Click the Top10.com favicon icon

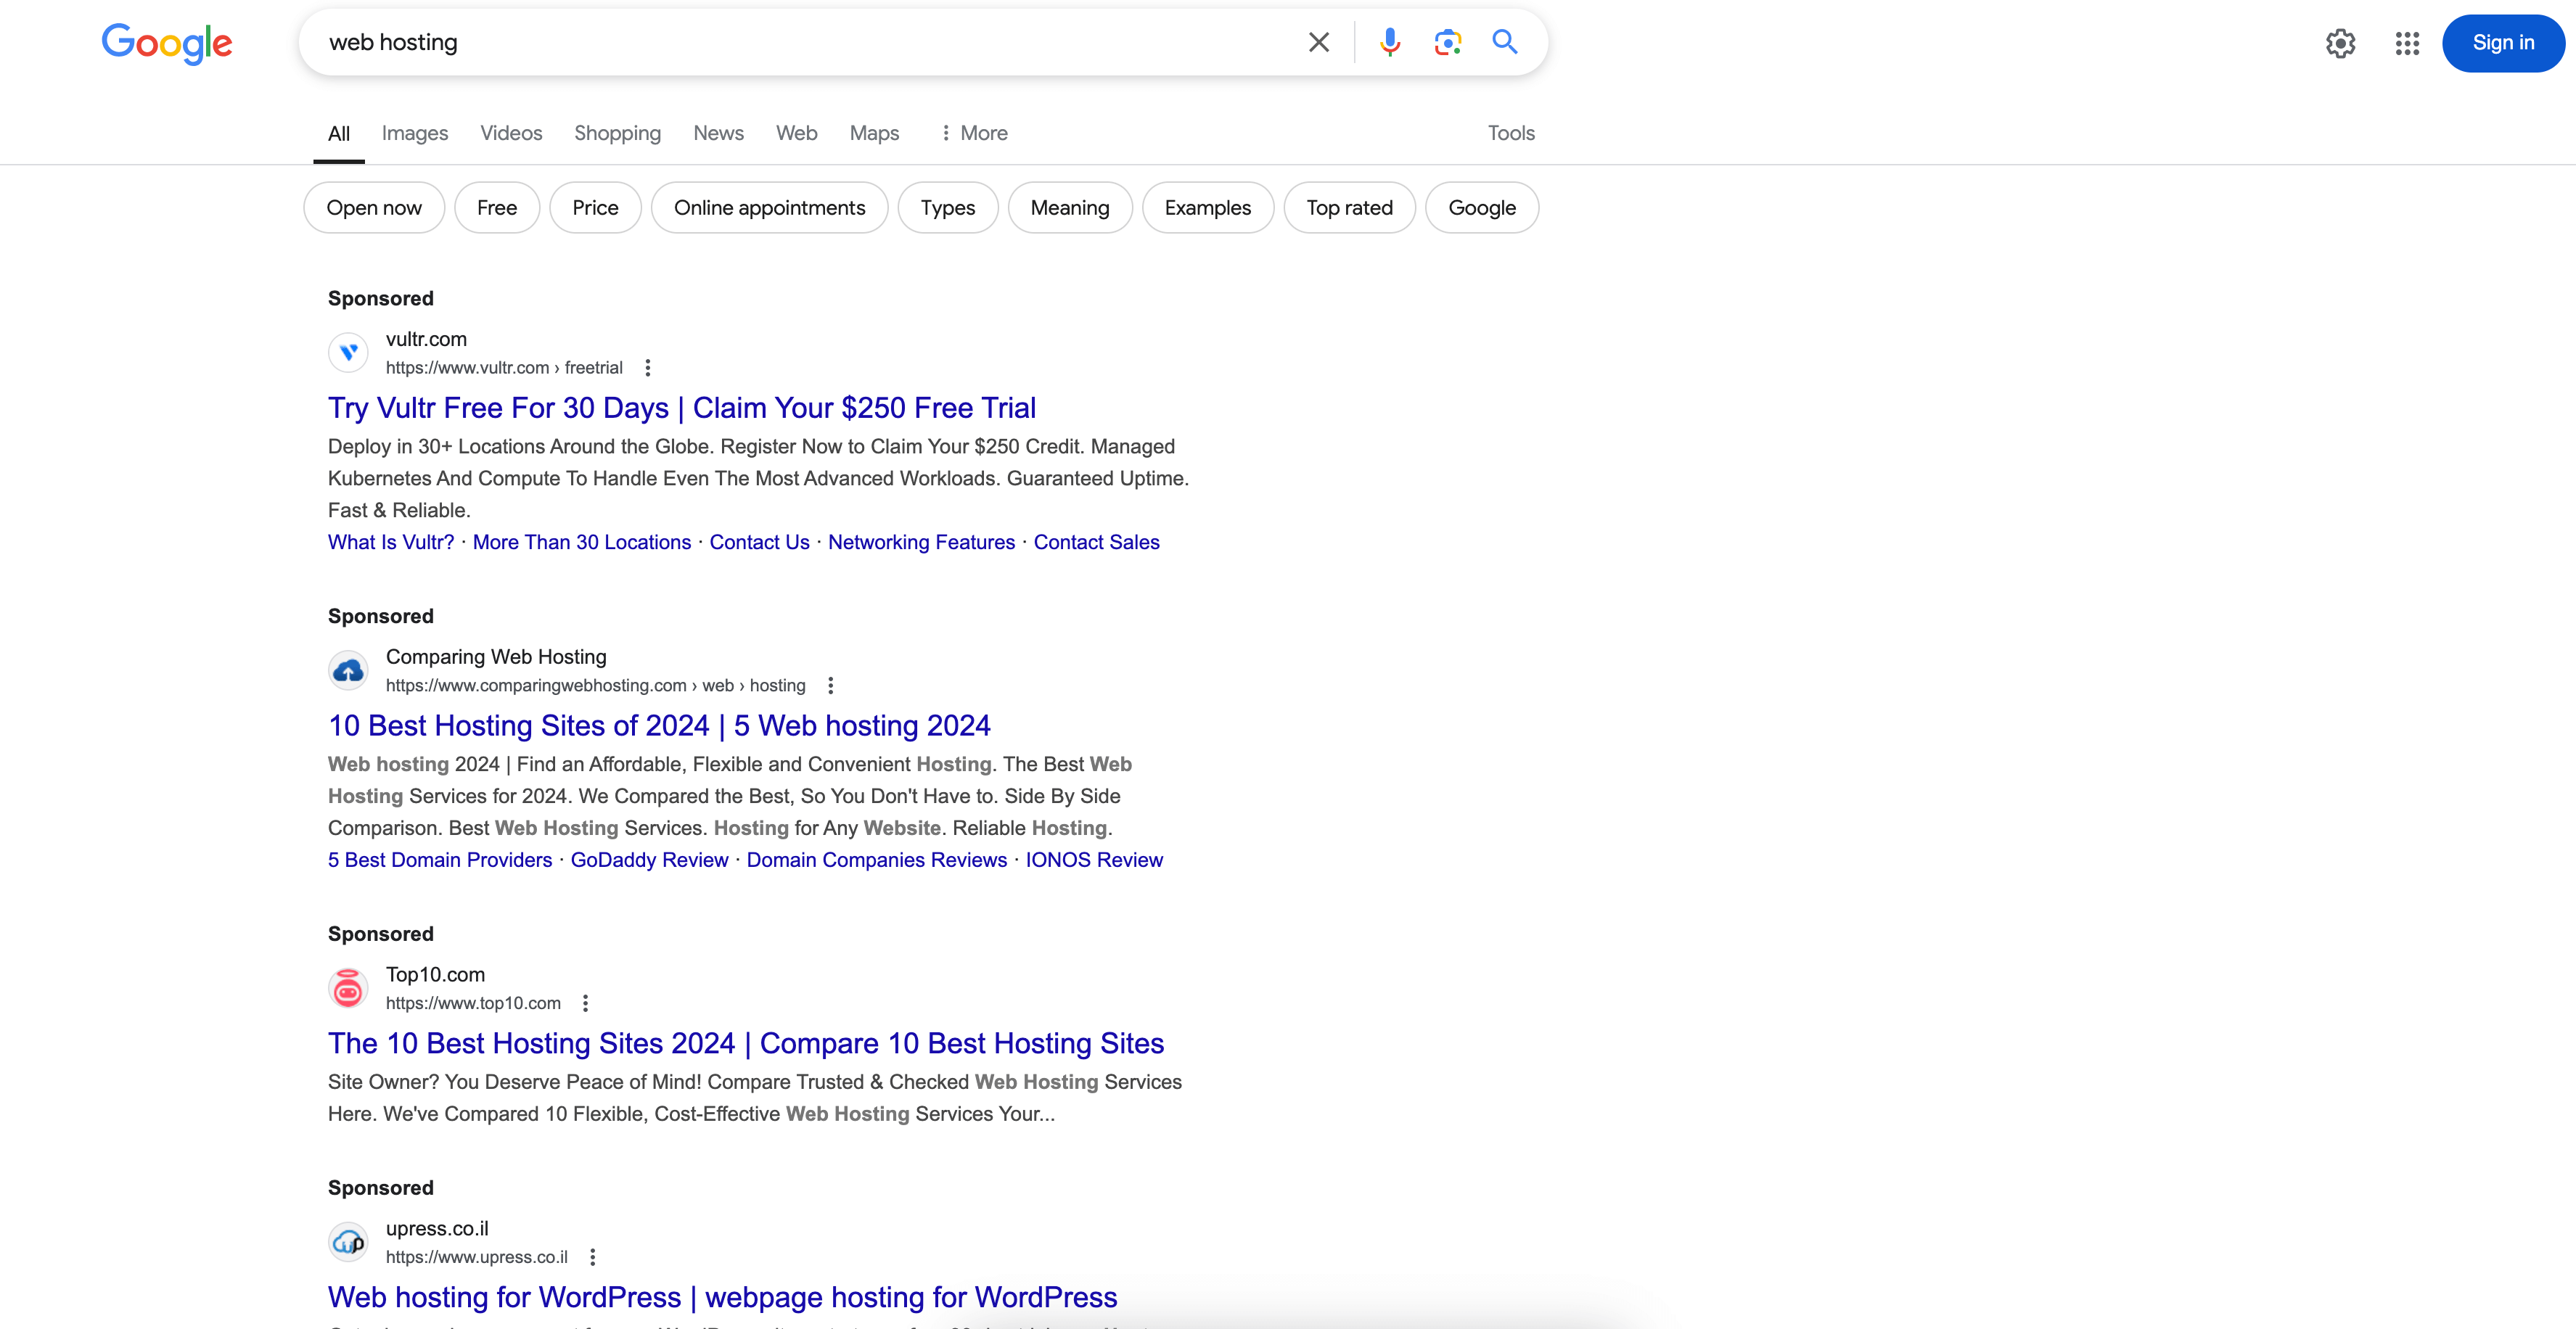click(349, 987)
